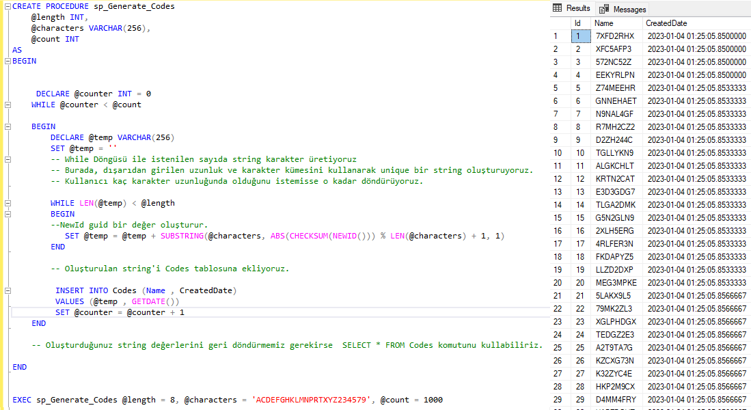Switch to the Messages tab
This screenshot has height=410, width=751.
(623, 9)
